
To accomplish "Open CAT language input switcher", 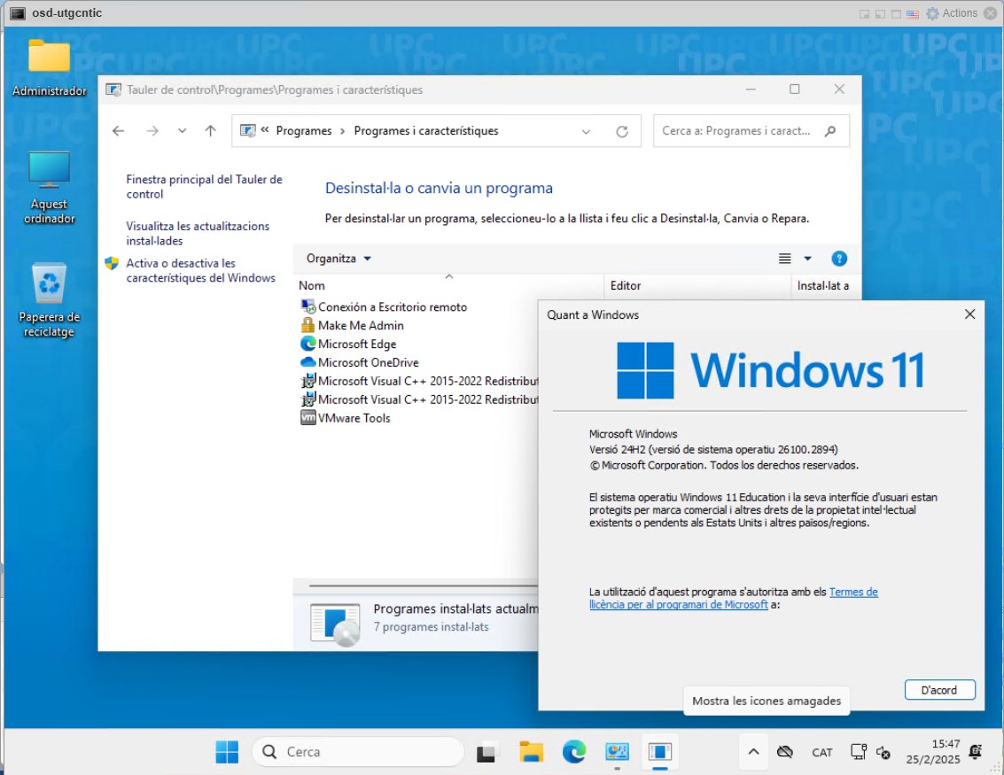I will click(821, 753).
